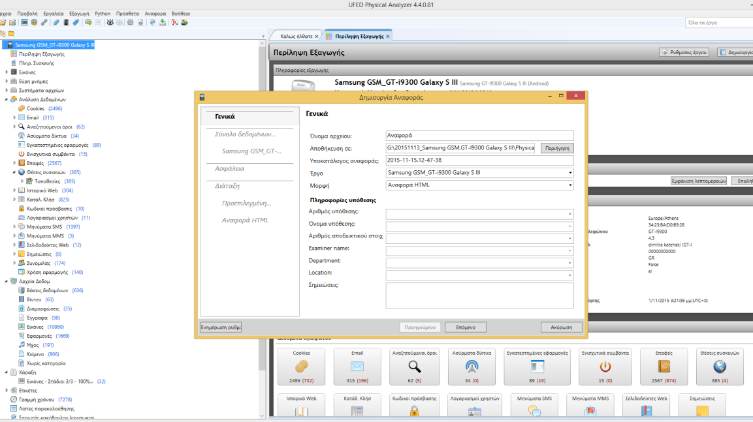Click the shield toolbar icon

(152, 23)
